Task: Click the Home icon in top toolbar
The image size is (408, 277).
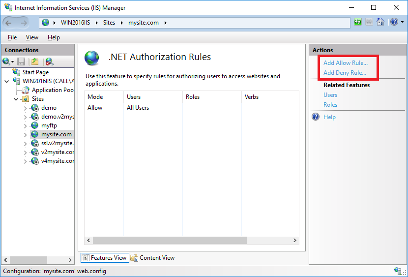Action: click(380, 22)
